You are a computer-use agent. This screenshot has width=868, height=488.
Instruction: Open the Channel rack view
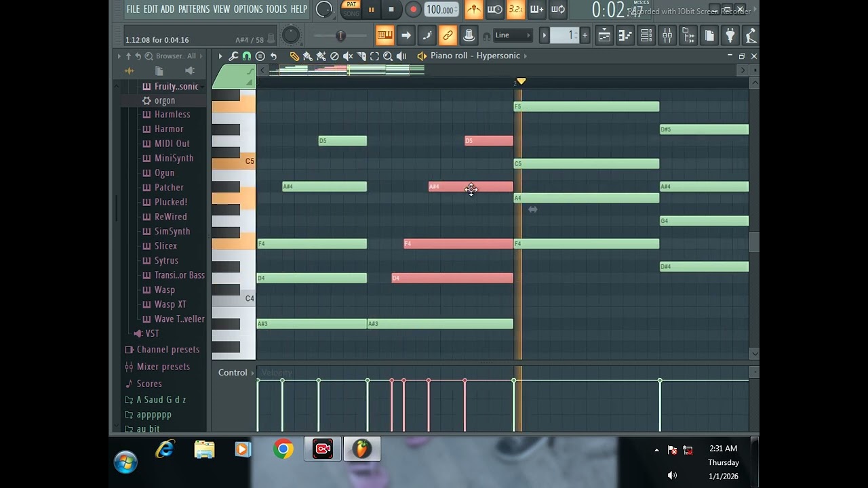coord(646,35)
